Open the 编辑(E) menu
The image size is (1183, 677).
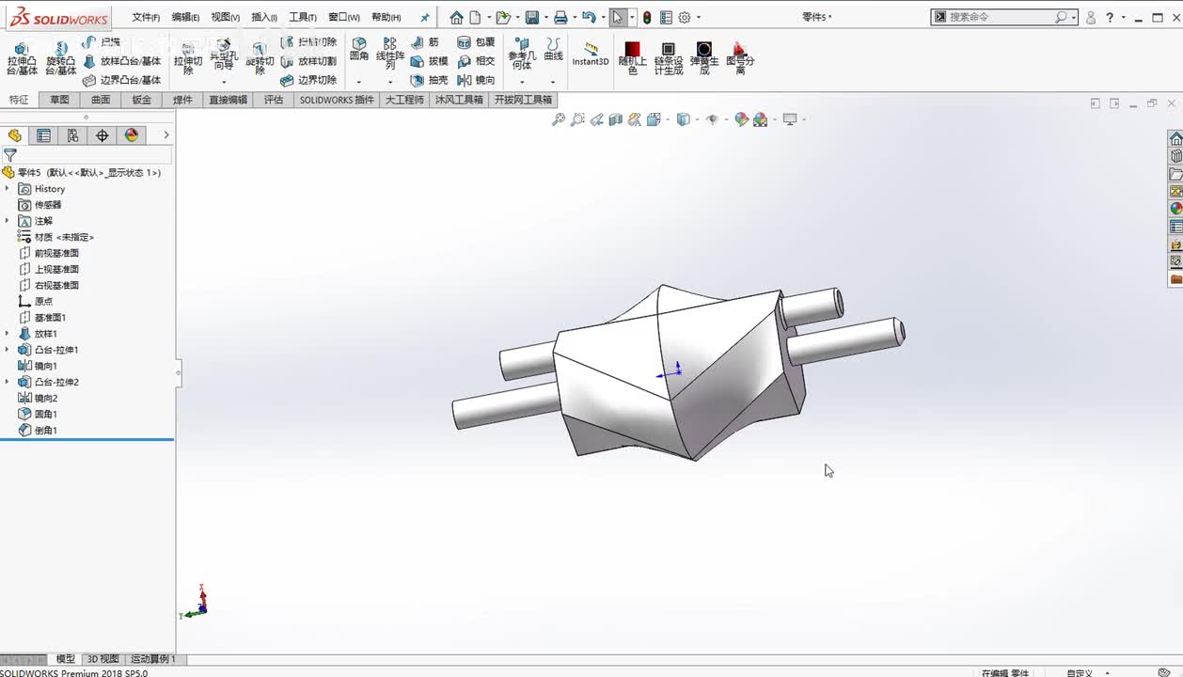point(185,17)
